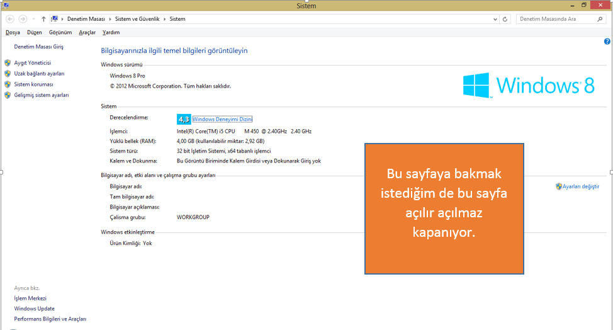Select the Windows 8 Pro edition text
Viewport: 613px width, 330px height.
click(x=128, y=76)
